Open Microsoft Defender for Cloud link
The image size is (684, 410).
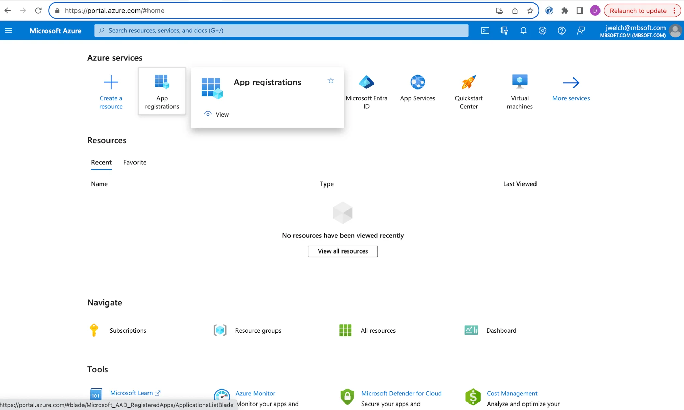(x=401, y=393)
